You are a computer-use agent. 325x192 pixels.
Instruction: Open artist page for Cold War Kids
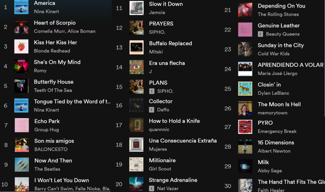274,54
